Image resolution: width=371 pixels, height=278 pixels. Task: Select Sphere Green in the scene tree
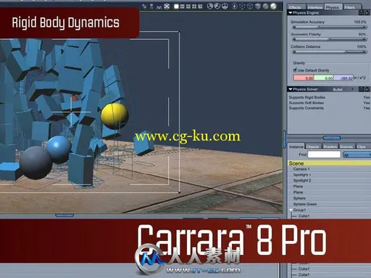coord(330,204)
